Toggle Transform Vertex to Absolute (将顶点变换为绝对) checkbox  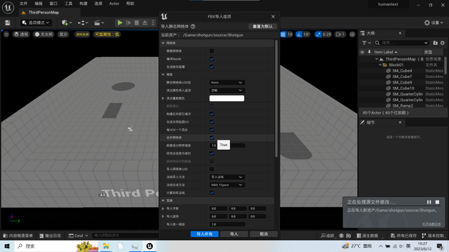[212, 153]
